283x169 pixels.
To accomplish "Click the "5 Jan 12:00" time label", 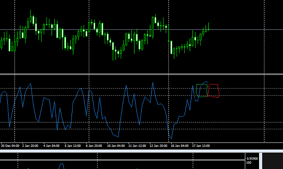I will pos(72,146).
